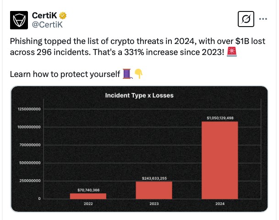Click the 2023 x-axis label

click(x=154, y=203)
